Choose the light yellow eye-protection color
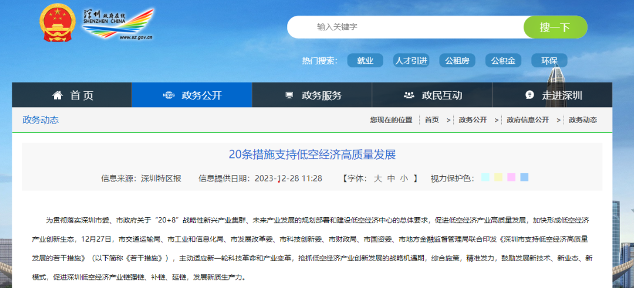The width and height of the screenshot is (634, 288). tap(498, 177)
